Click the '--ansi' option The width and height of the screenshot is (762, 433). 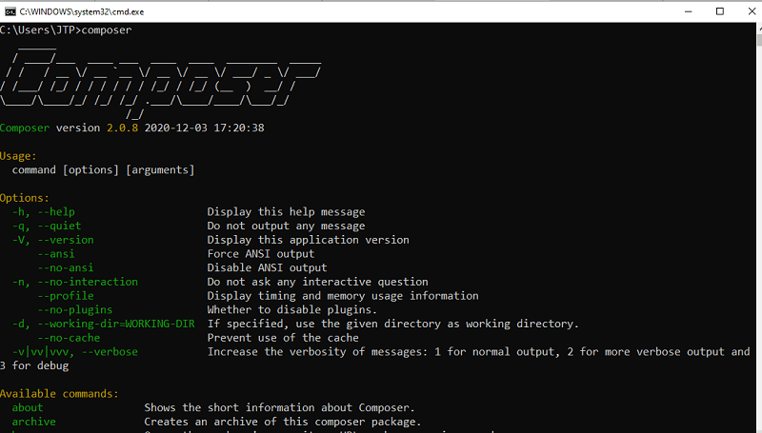pyautogui.click(x=56, y=254)
